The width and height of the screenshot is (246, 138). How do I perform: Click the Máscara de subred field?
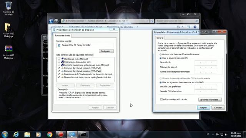click(206, 67)
